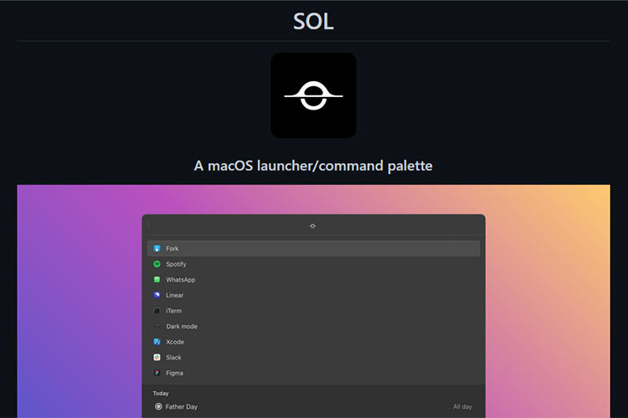The image size is (628, 418).
Task: Select the Father Day event circle
Action: click(x=158, y=406)
